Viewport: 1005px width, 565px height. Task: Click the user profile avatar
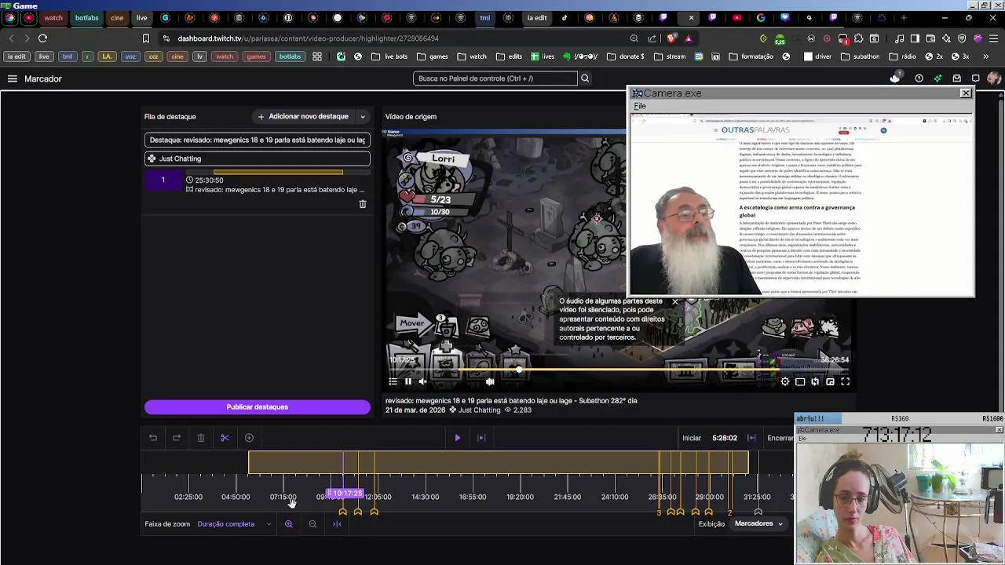point(994,78)
